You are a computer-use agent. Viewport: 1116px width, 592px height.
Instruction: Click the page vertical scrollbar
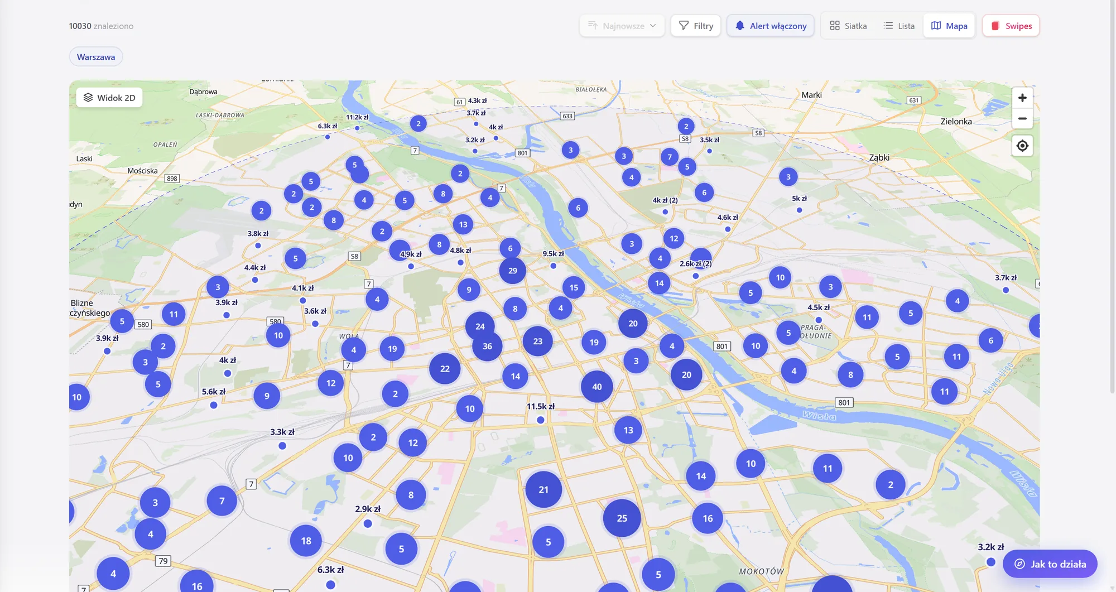point(1112,195)
